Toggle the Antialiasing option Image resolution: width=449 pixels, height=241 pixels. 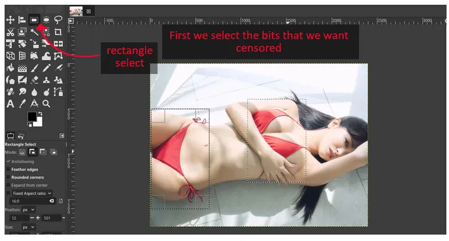point(20,161)
